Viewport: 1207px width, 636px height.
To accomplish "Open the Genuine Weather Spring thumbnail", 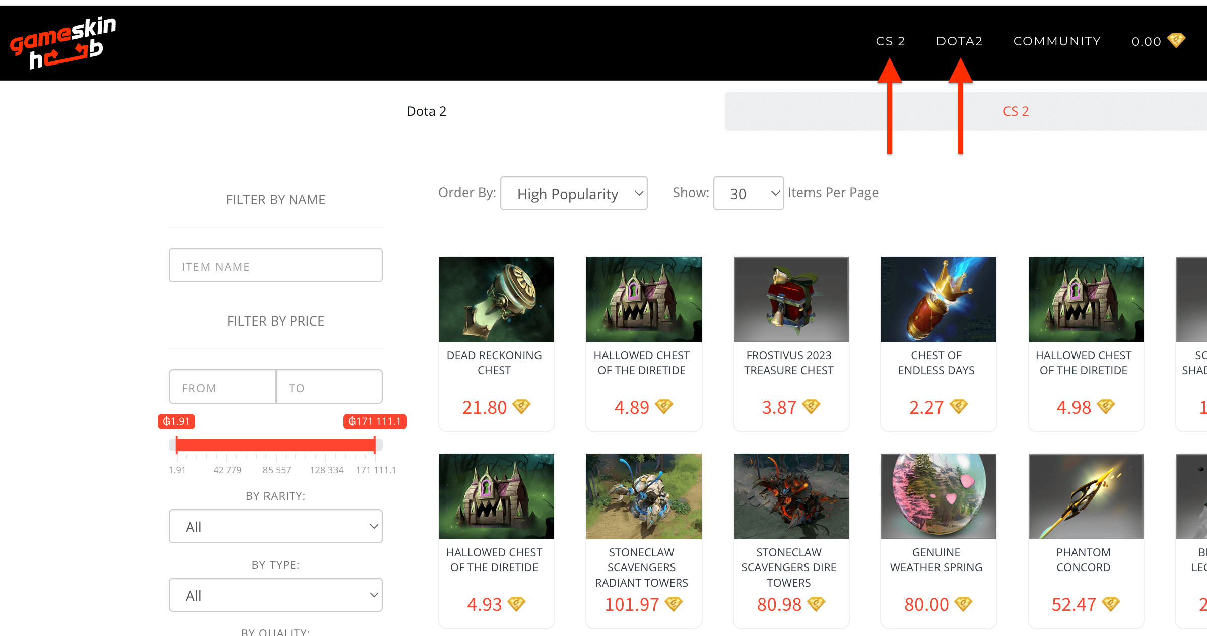I will pyautogui.click(x=938, y=496).
